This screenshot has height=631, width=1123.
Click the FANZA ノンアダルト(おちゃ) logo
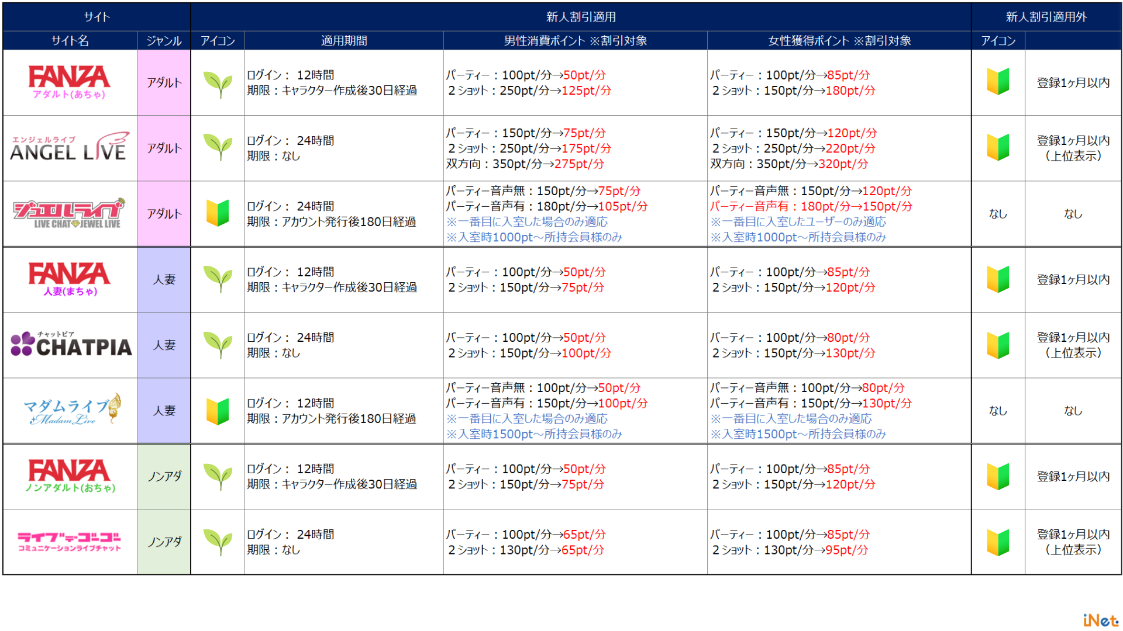pyautogui.click(x=70, y=476)
